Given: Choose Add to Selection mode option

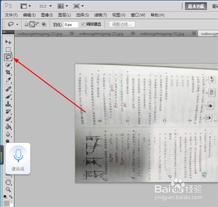Looking at the screenshot, I should pos(32,25).
